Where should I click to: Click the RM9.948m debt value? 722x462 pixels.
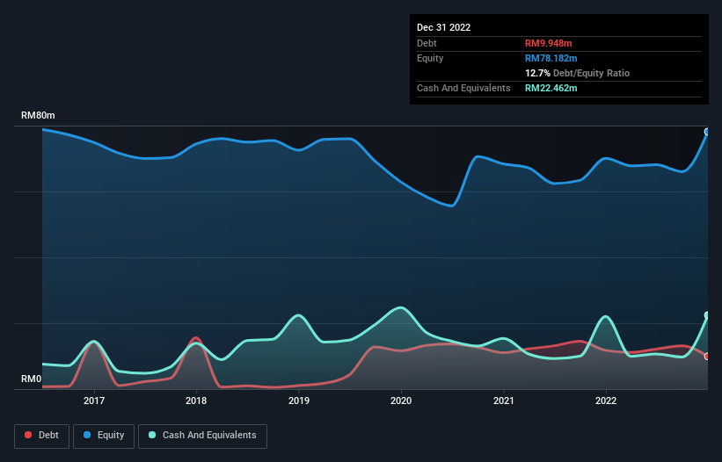point(549,43)
